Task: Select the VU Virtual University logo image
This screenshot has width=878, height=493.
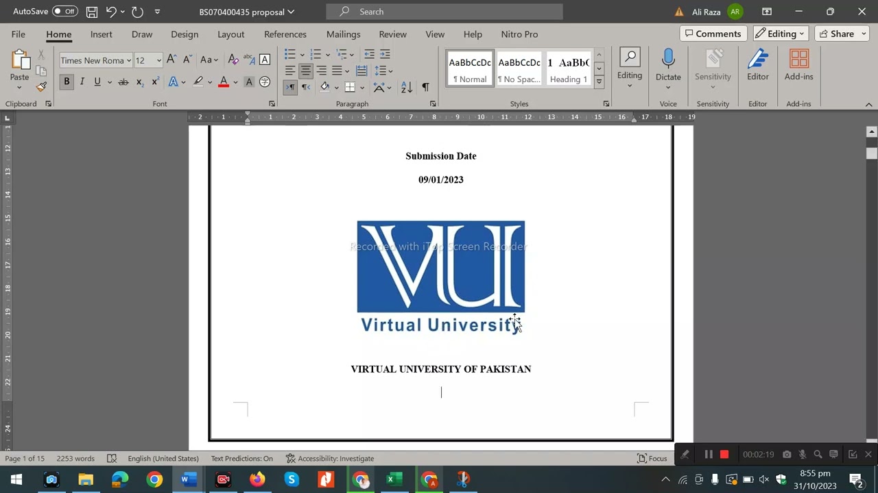Action: point(441,277)
